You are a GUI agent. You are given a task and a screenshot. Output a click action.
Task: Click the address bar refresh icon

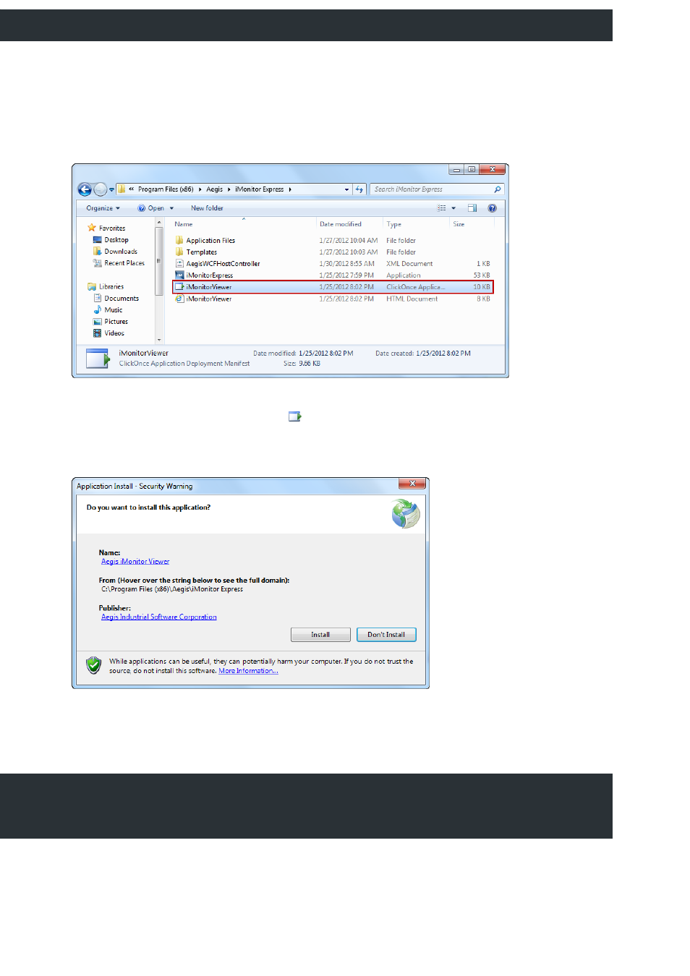coord(359,189)
